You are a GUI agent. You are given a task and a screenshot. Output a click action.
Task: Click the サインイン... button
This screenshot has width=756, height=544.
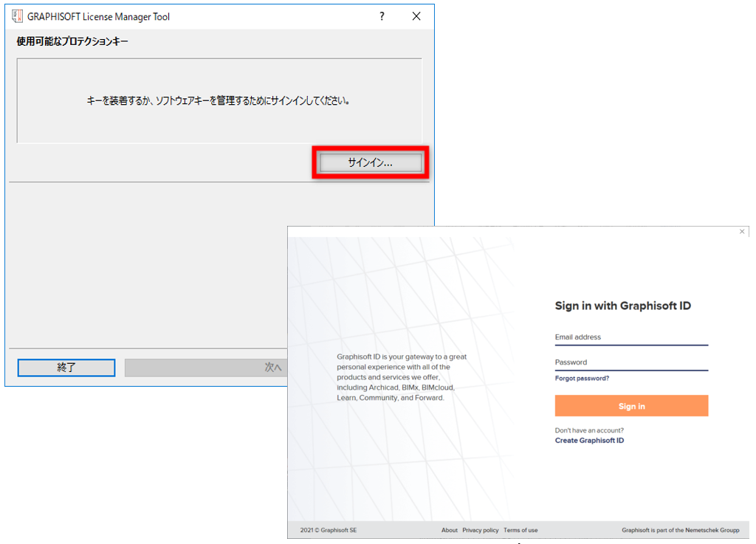click(370, 163)
